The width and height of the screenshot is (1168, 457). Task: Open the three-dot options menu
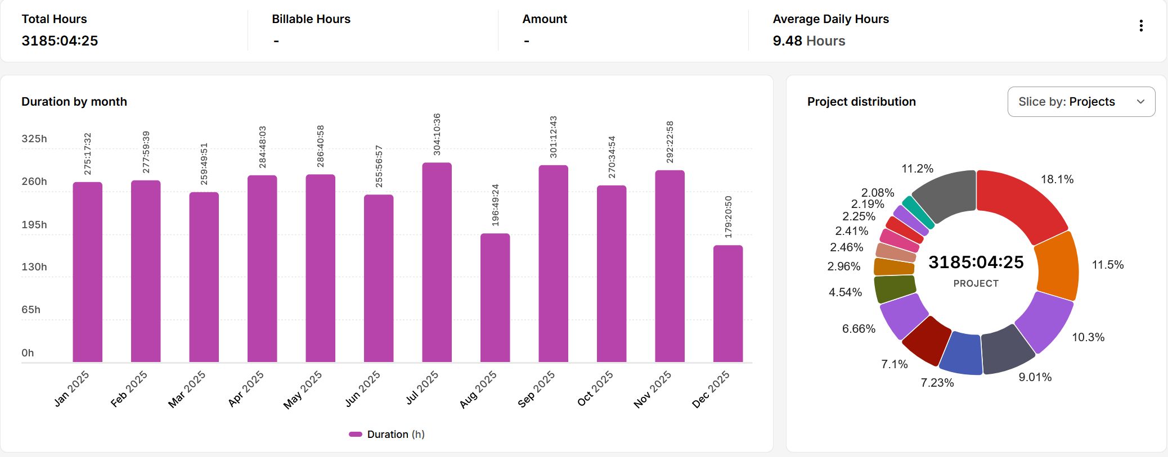pos(1140,26)
